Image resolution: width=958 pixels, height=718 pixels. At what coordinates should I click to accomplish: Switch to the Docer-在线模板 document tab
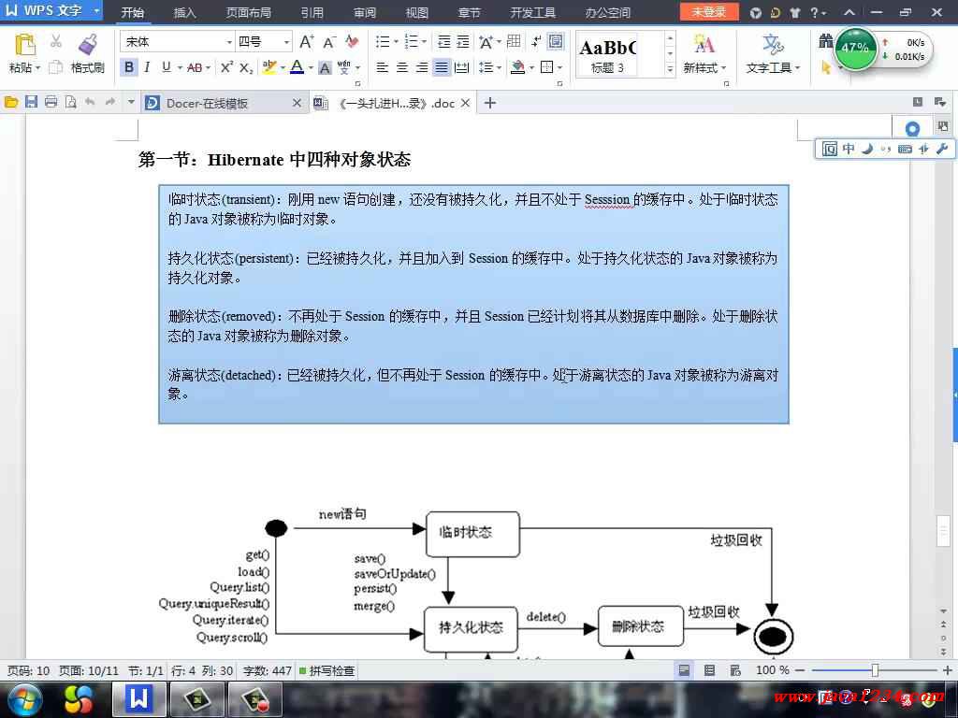click(x=223, y=103)
